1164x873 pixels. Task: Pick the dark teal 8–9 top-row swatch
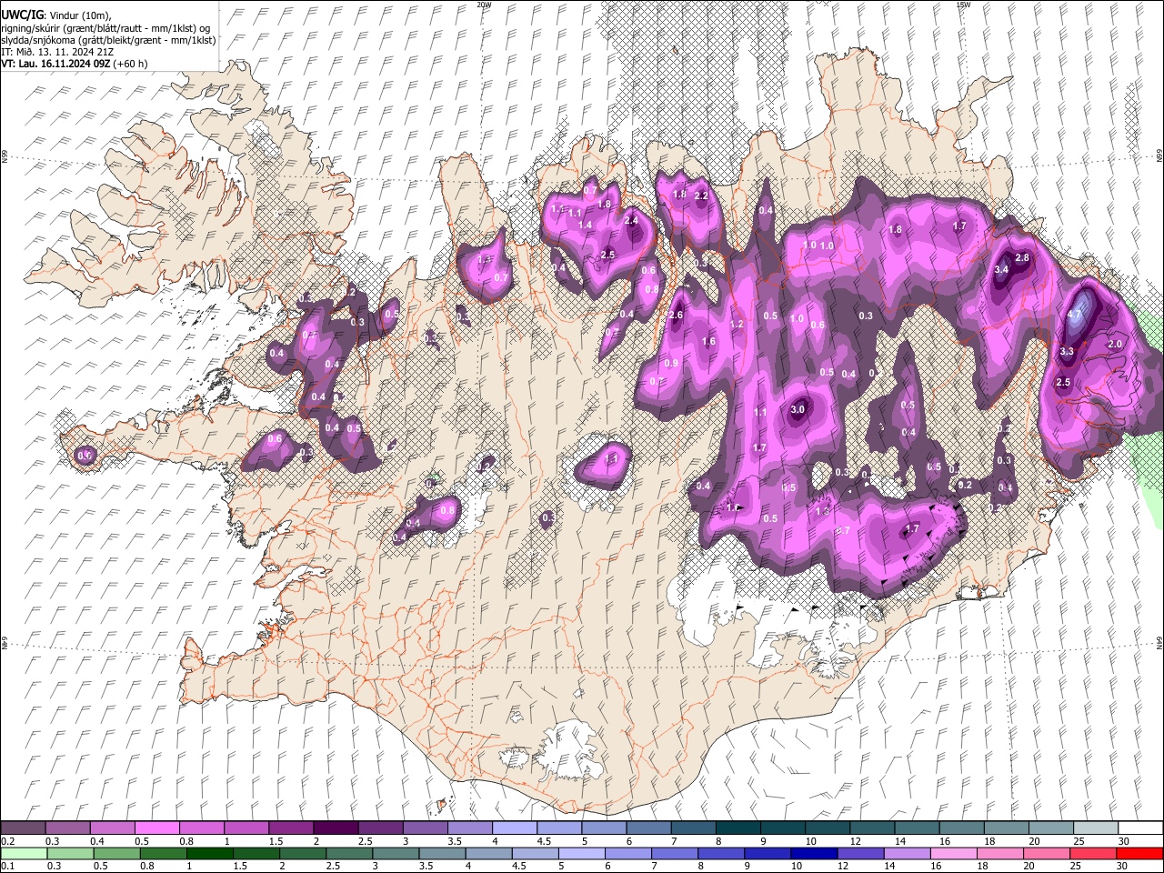tap(738, 828)
